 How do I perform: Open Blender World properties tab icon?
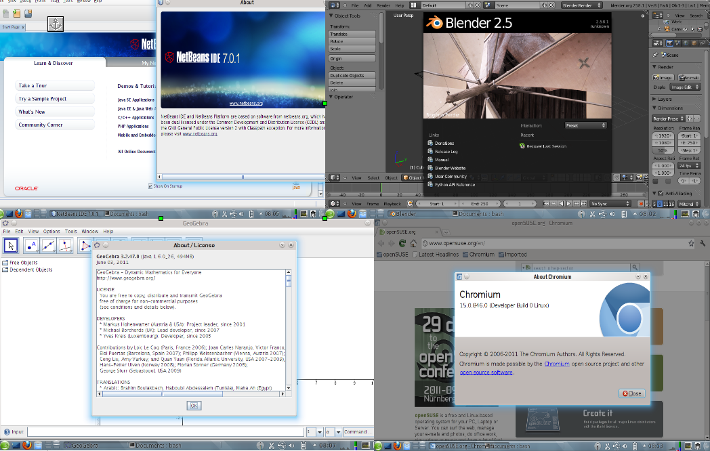pyautogui.click(x=686, y=43)
